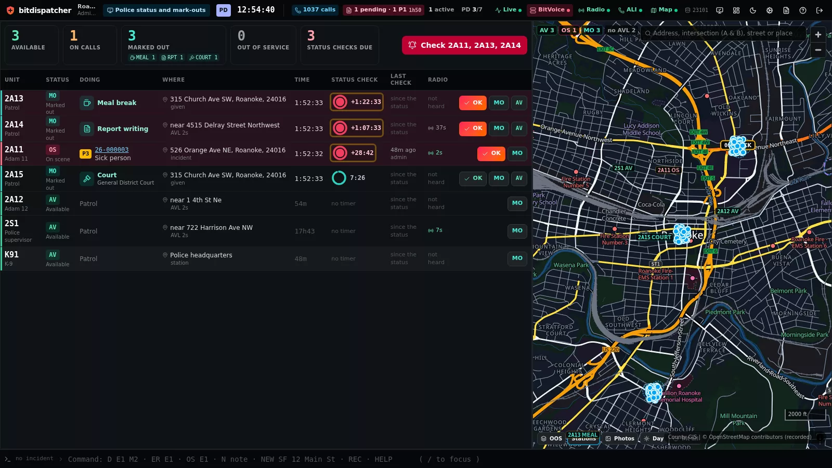Image resolution: width=832 pixels, height=468 pixels.
Task: Click the Status Checks Due summary card
Action: pos(340,45)
